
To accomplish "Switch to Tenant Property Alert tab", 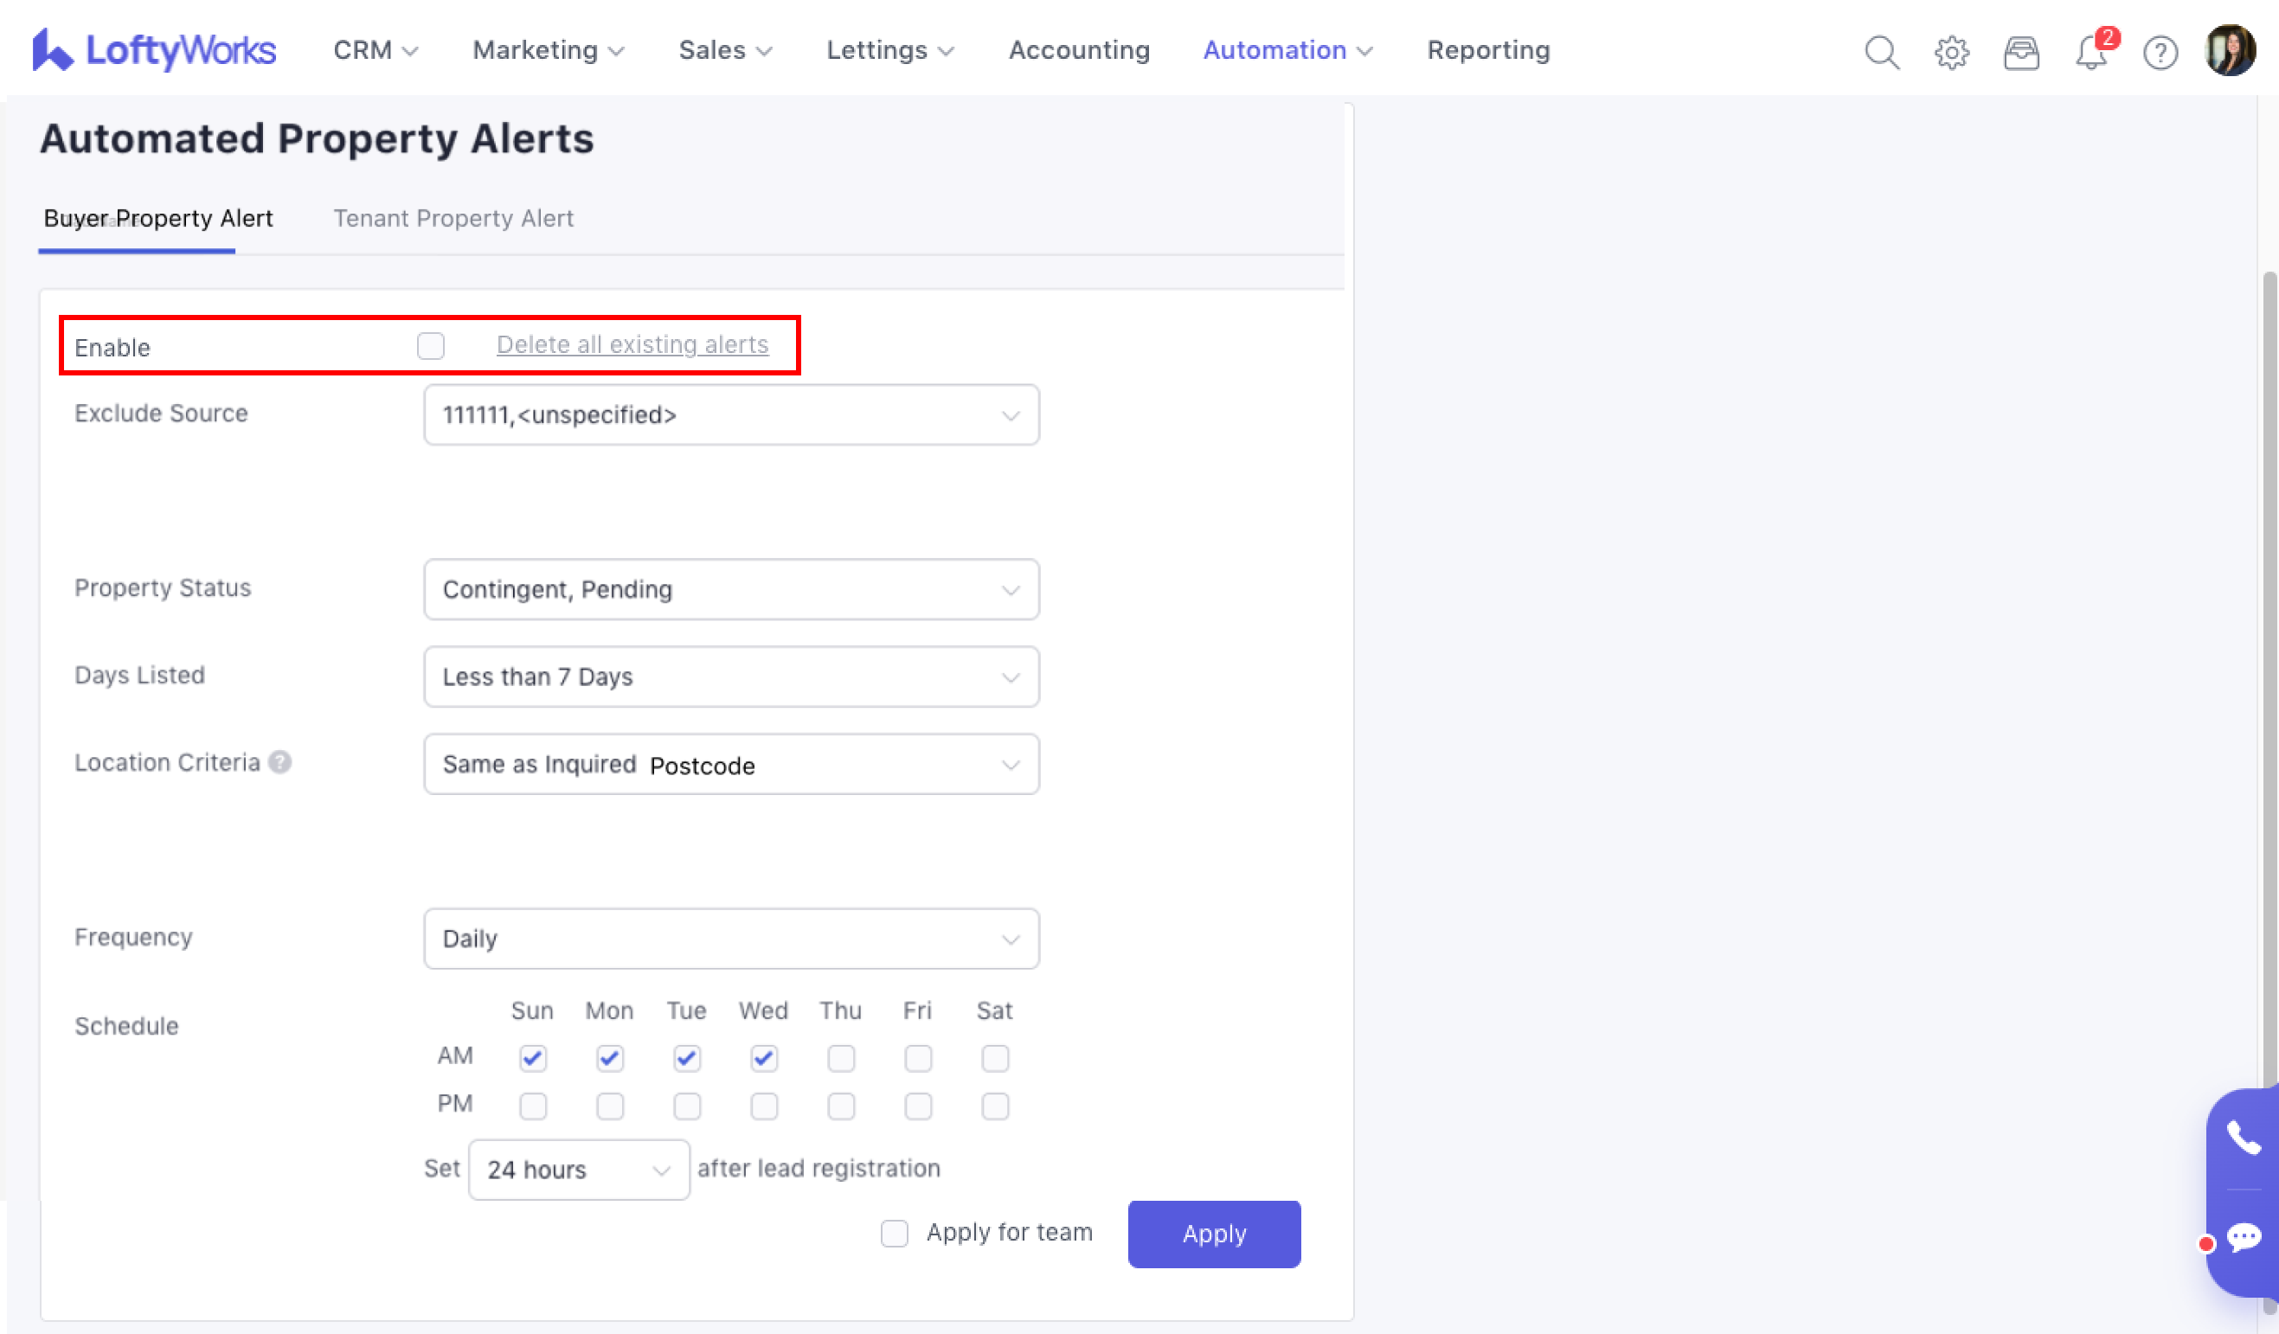I will 453,218.
